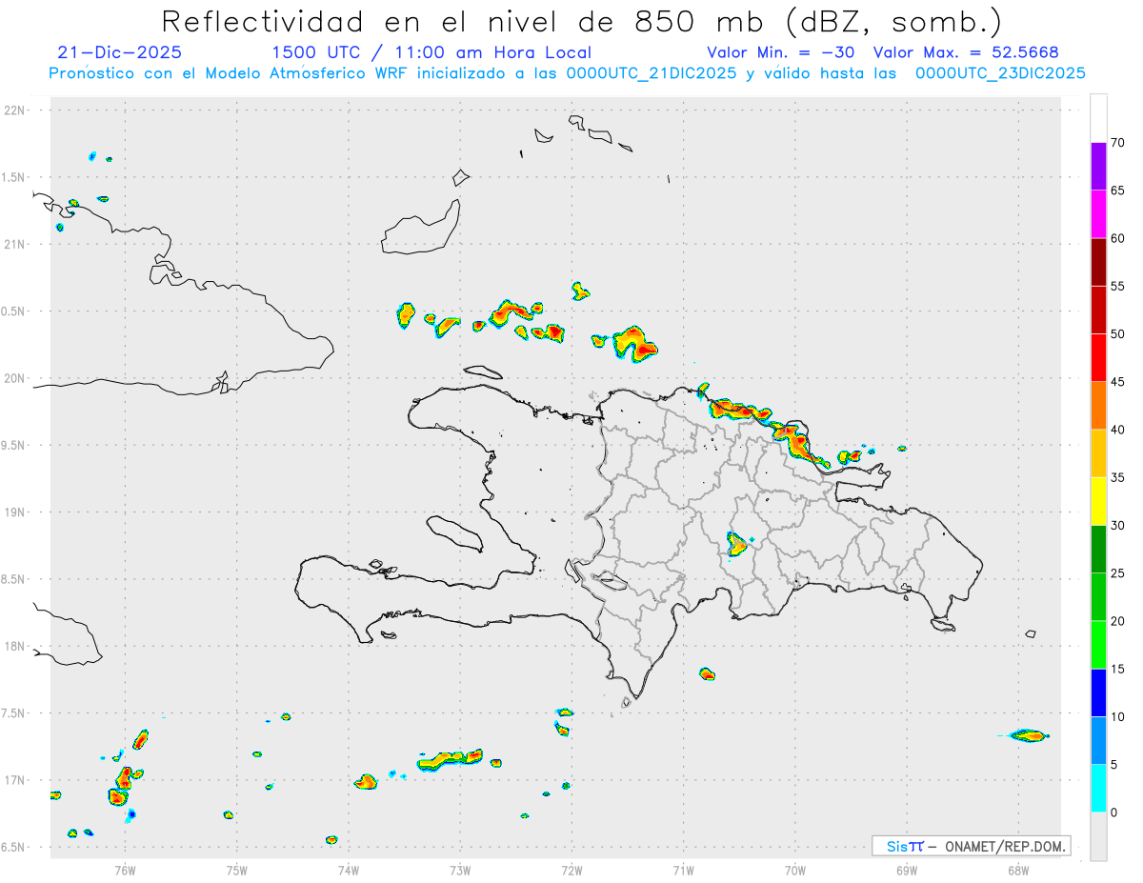Select the "19N" latitude axis label
Image resolution: width=1143 pixels, height=883 pixels.
[x=16, y=512]
